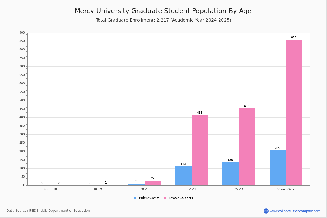Click the CTC logo icon
This screenshot has width=327, height=218.
point(266,211)
